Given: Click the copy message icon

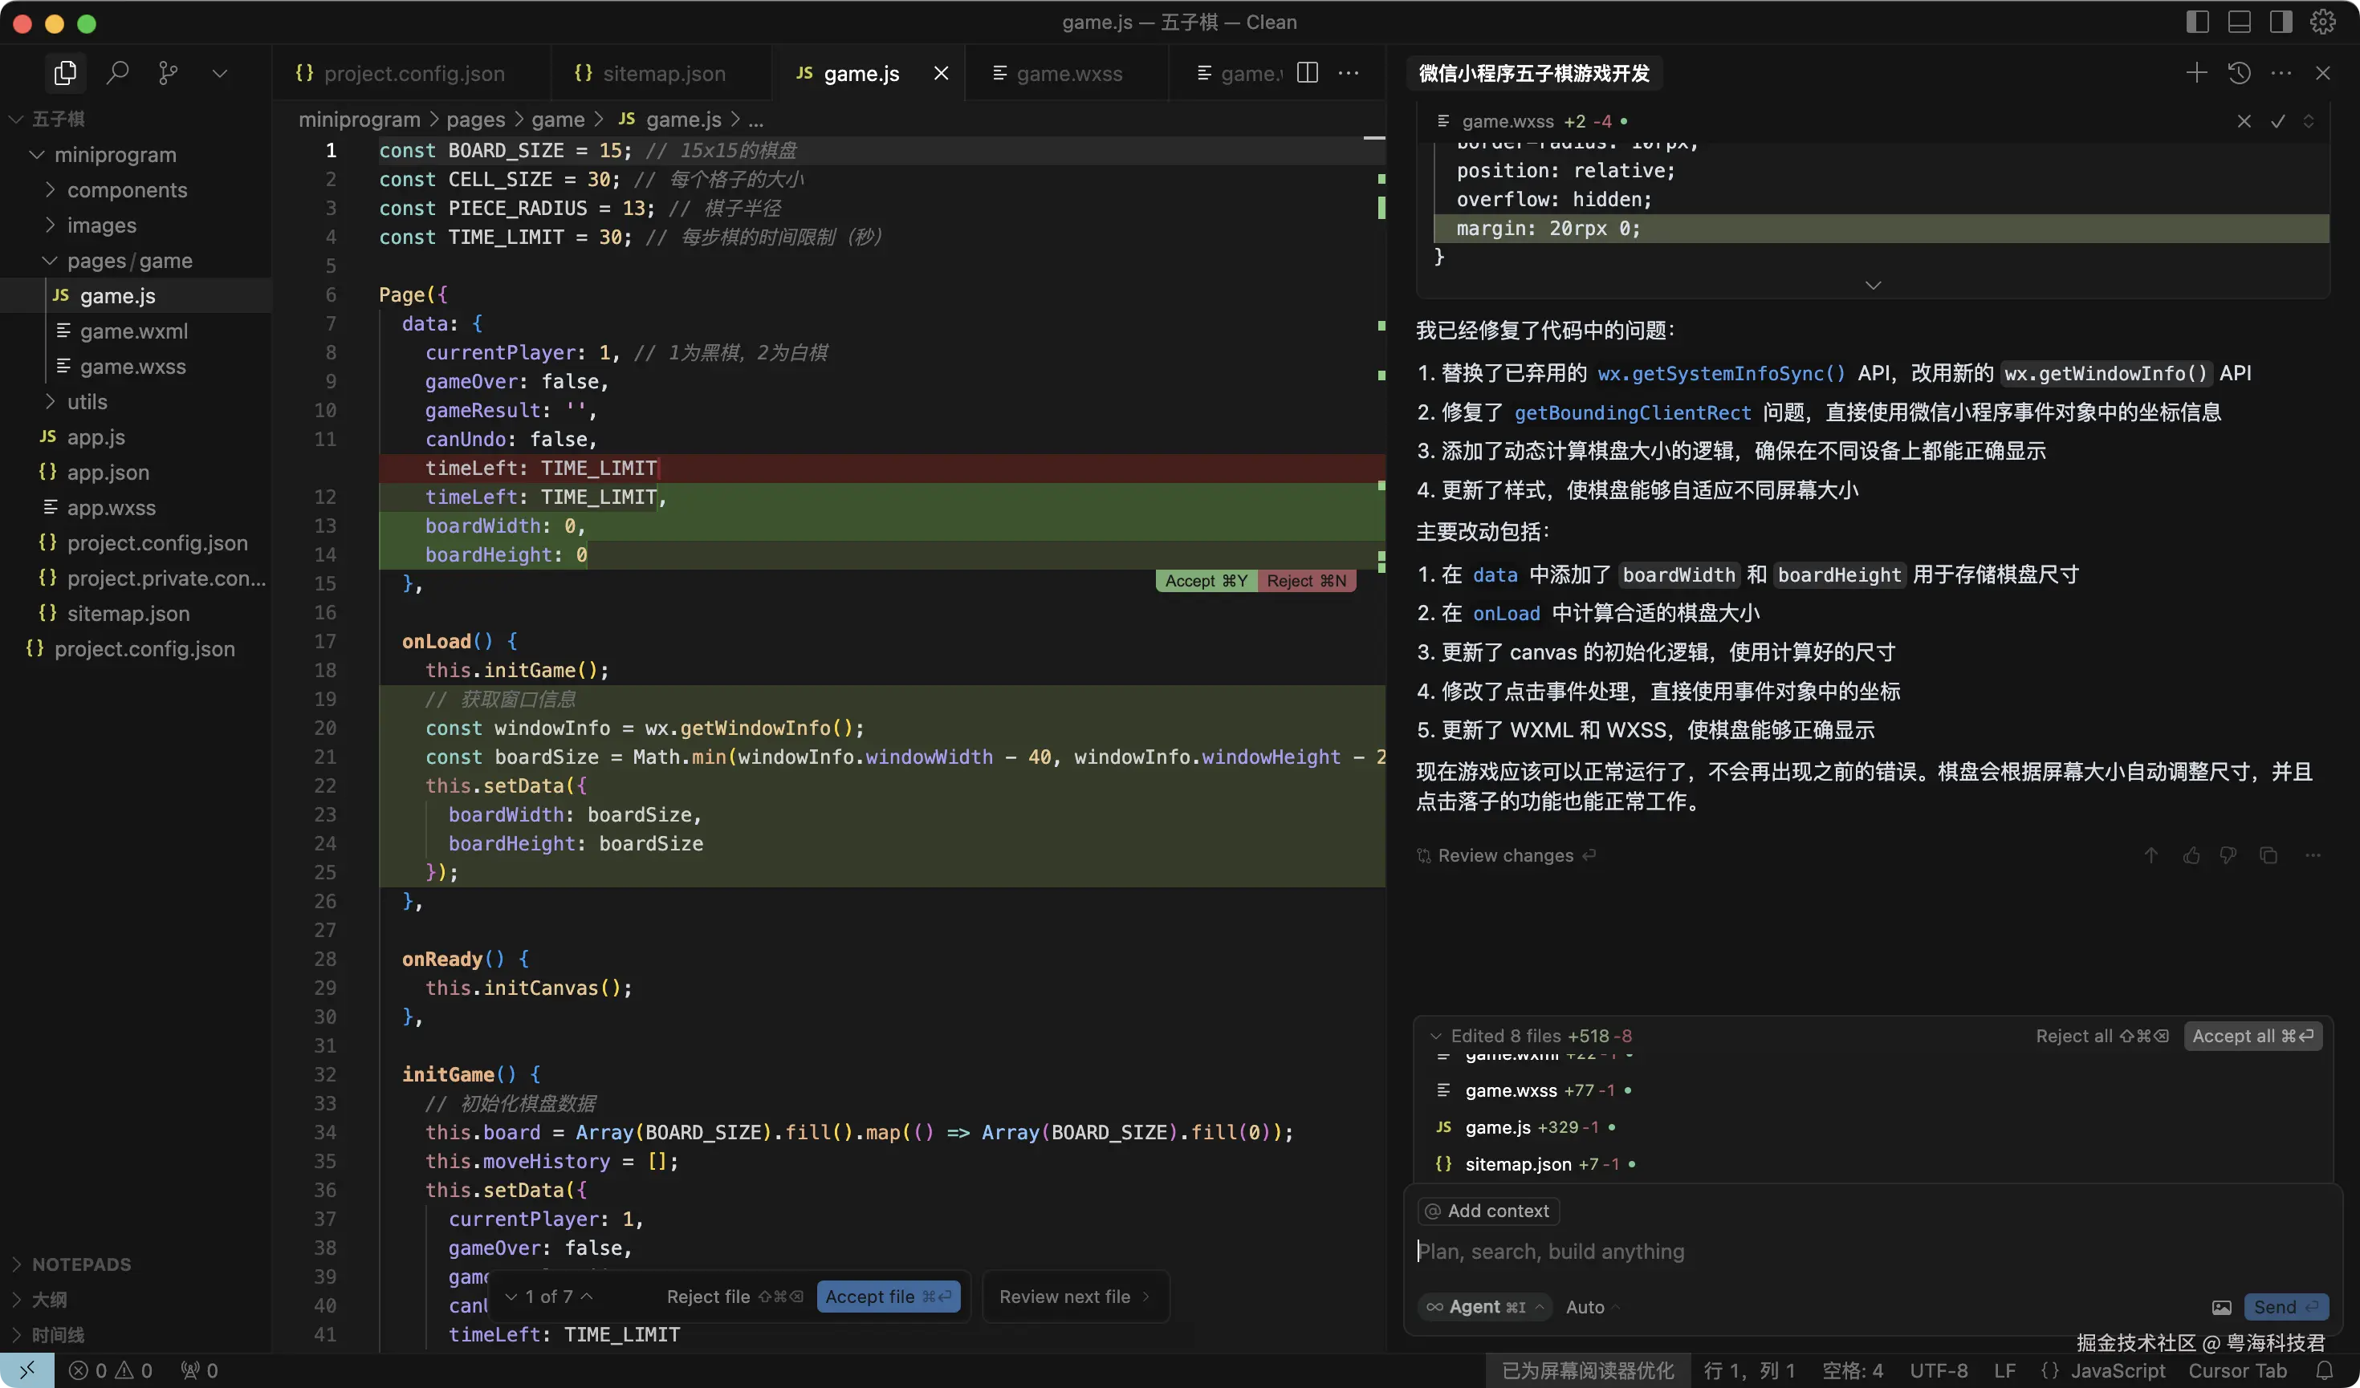Looking at the screenshot, I should (x=2268, y=854).
